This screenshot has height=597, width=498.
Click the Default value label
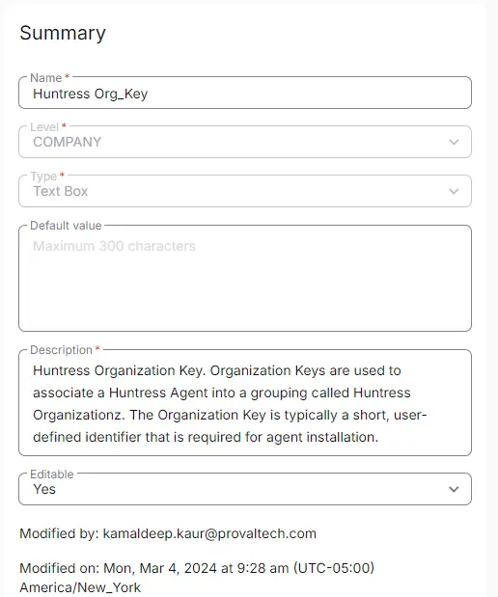tap(66, 226)
